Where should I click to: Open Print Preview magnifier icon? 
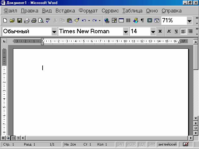point(41,20)
